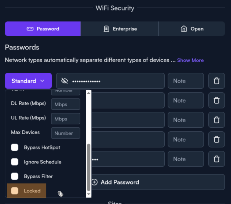
Task: Delete the first password row
Action: coord(217,81)
